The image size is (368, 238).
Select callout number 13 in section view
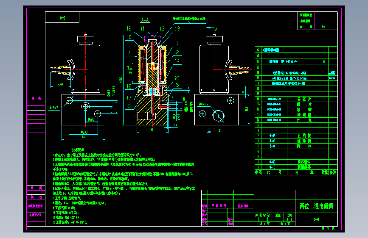coord(162,28)
